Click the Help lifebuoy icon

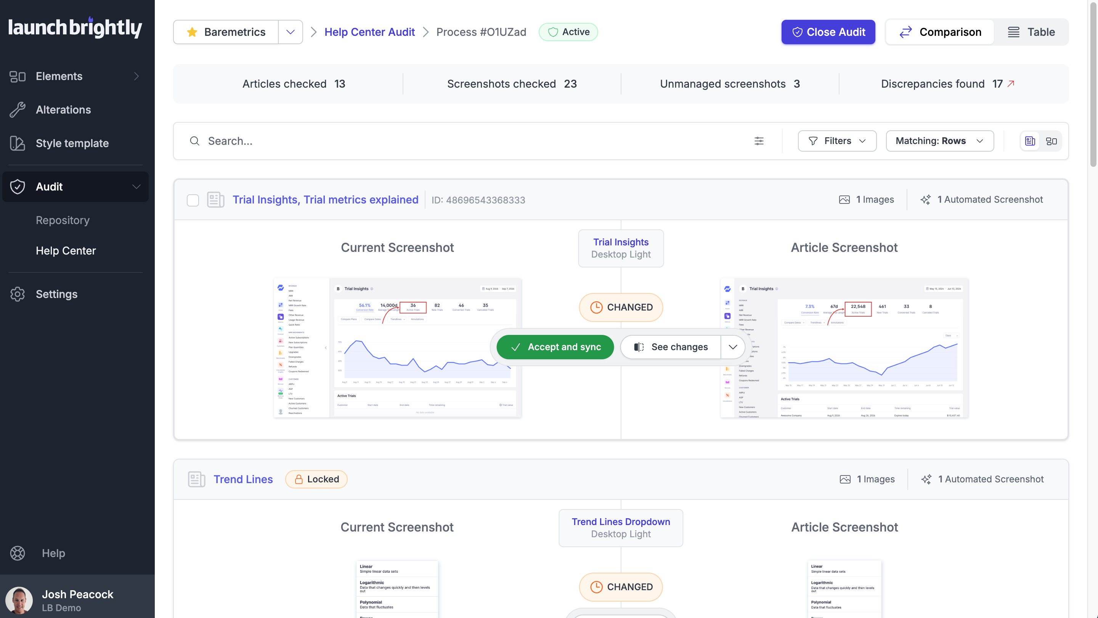(x=18, y=553)
